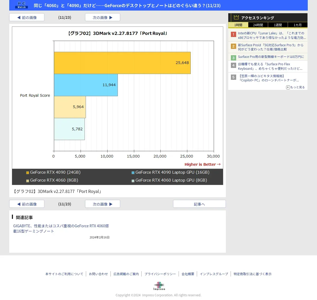Go to the previous image using the bottom 前の画像 button

point(27,204)
